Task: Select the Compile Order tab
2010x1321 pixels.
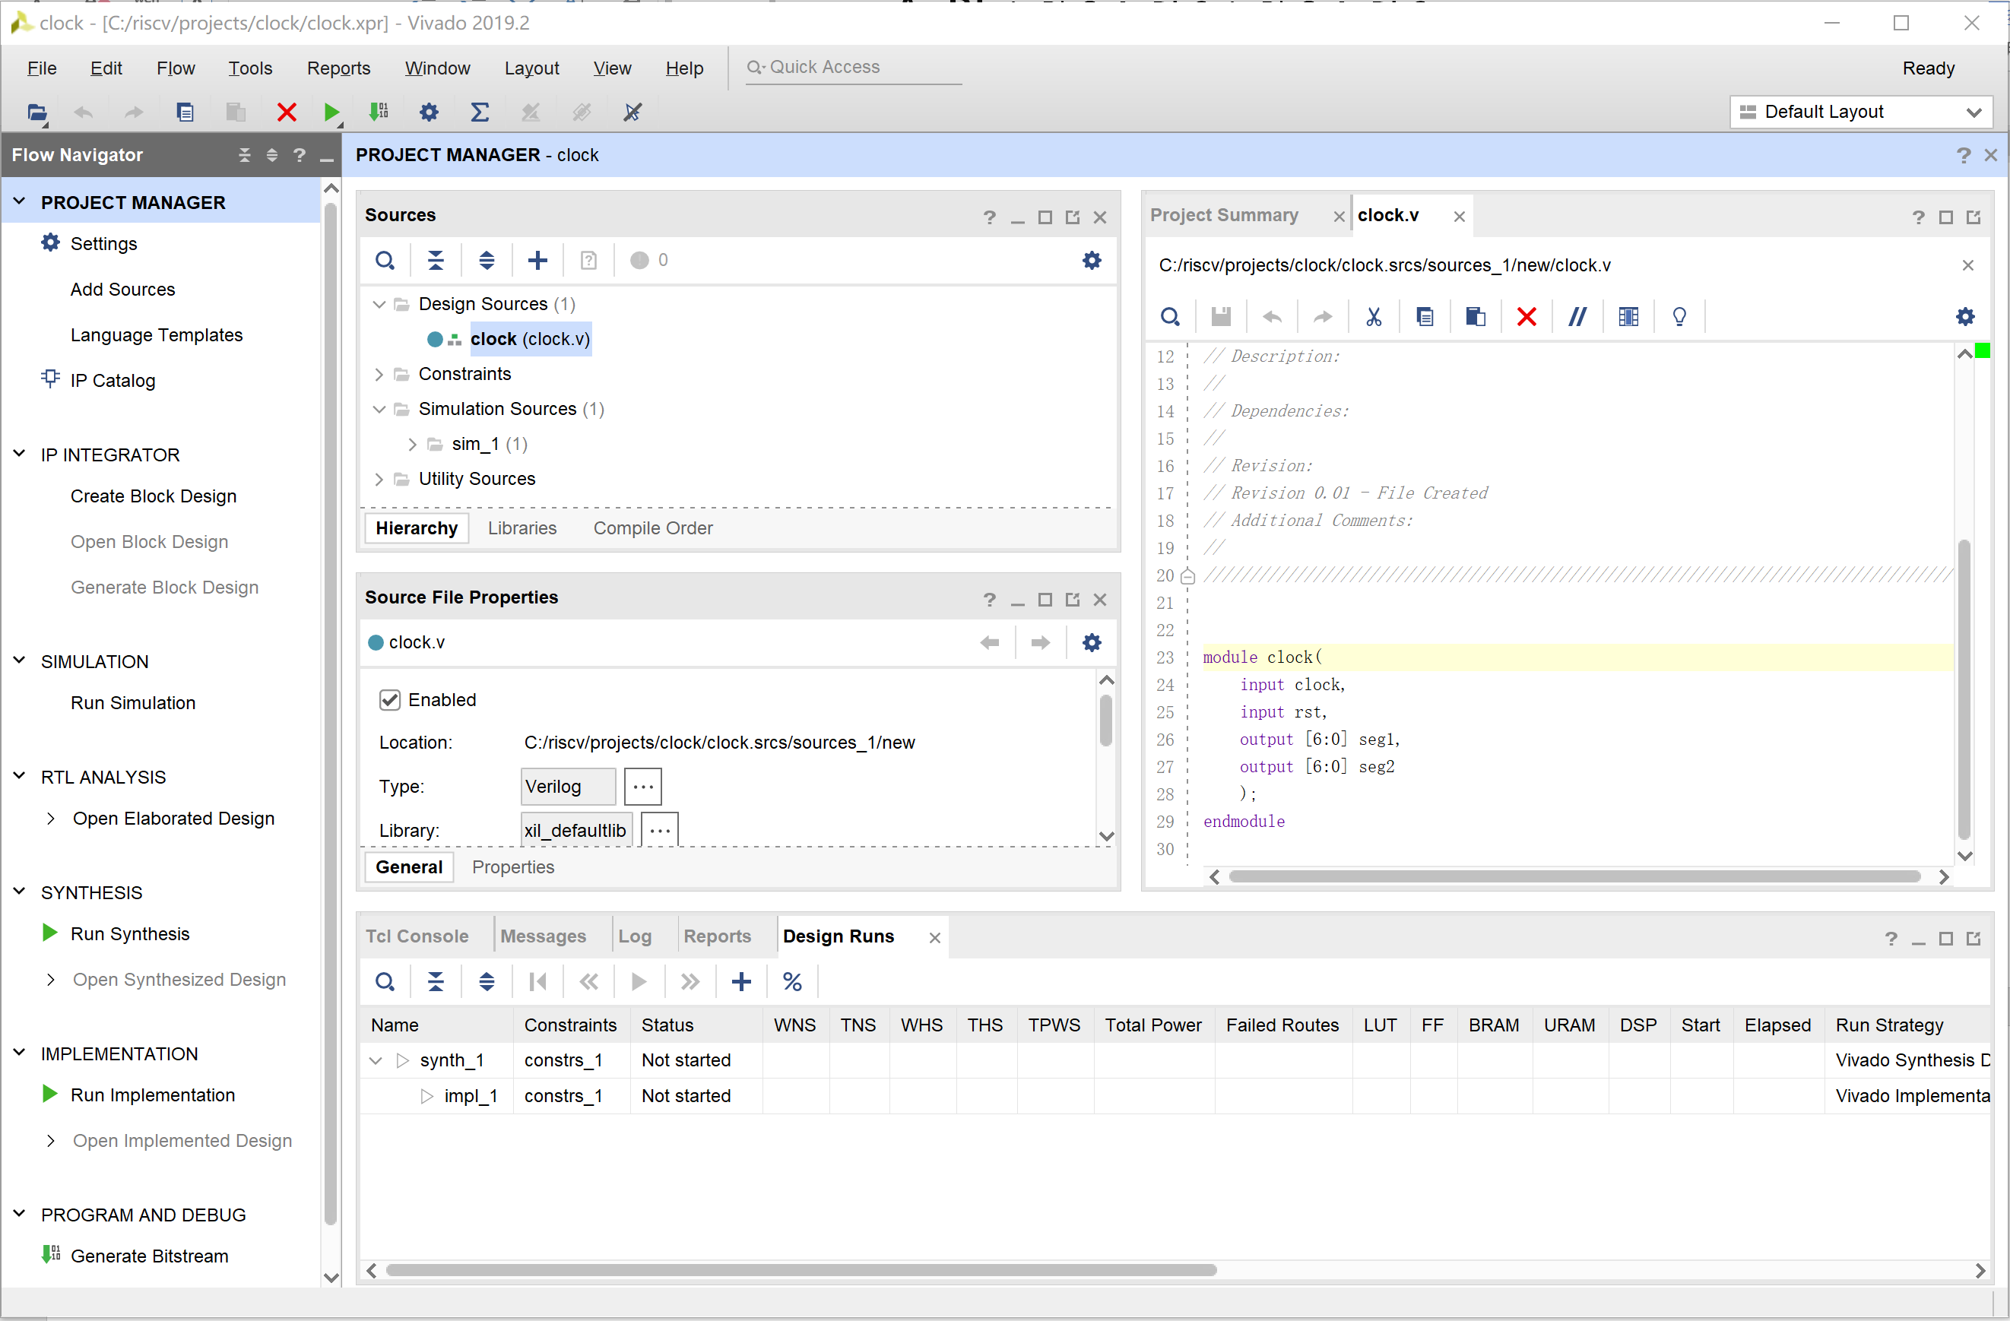Action: tap(652, 528)
